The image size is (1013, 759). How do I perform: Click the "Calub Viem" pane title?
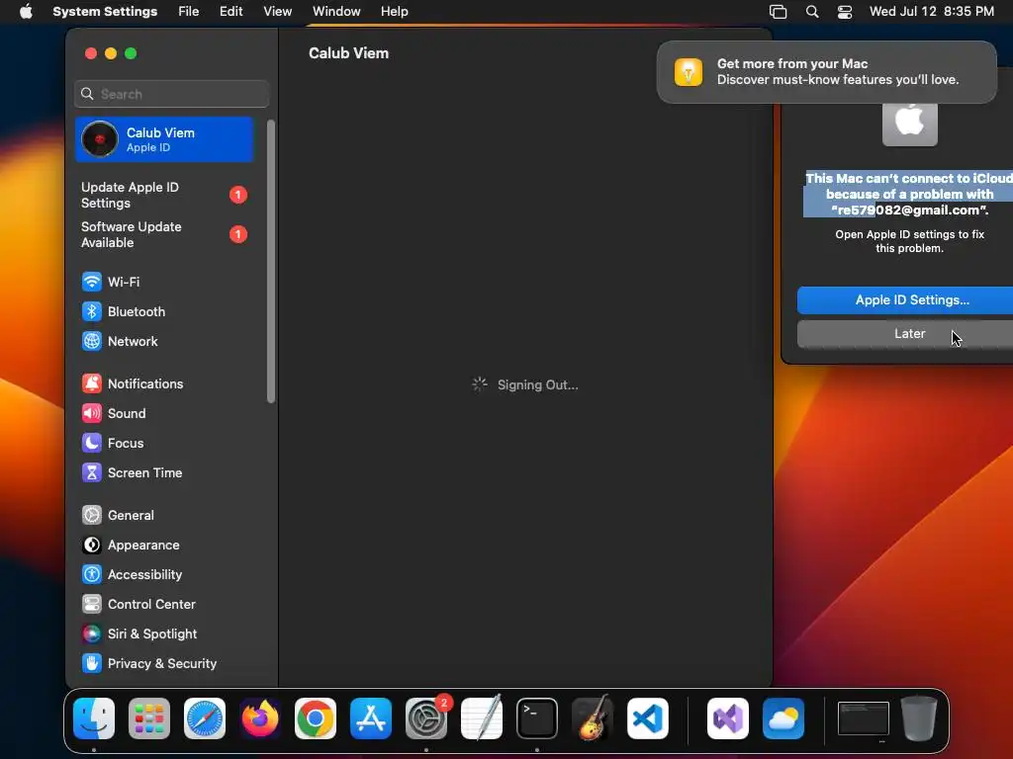click(349, 53)
